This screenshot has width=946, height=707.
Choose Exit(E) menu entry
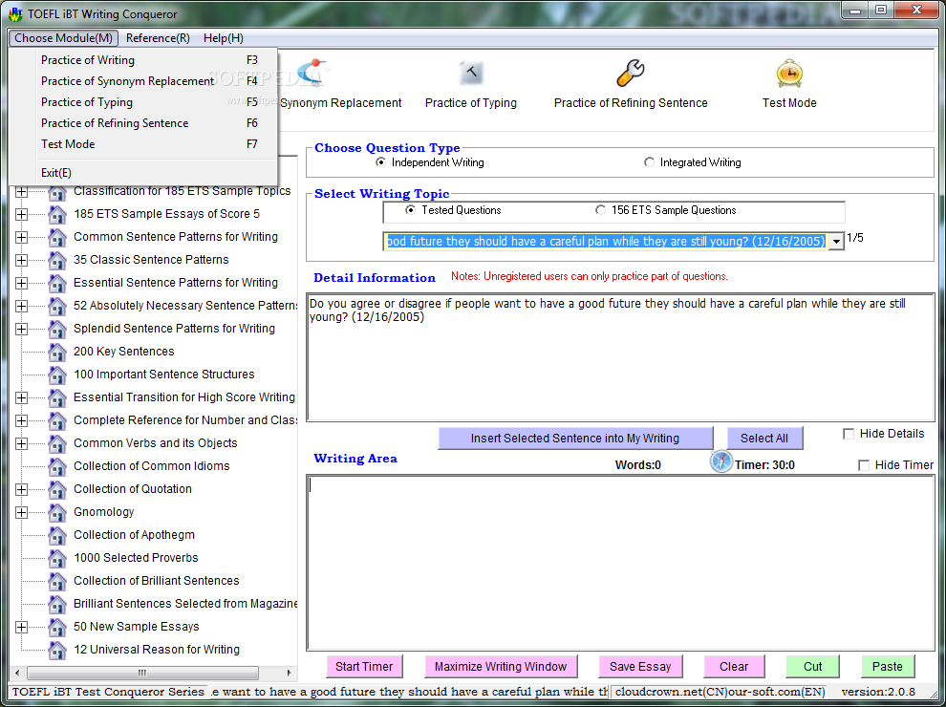pos(143,173)
